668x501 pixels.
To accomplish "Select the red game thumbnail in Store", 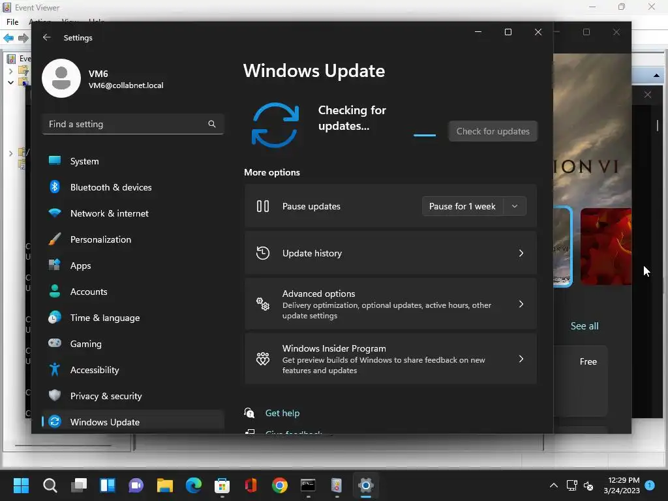I will pyautogui.click(x=606, y=246).
